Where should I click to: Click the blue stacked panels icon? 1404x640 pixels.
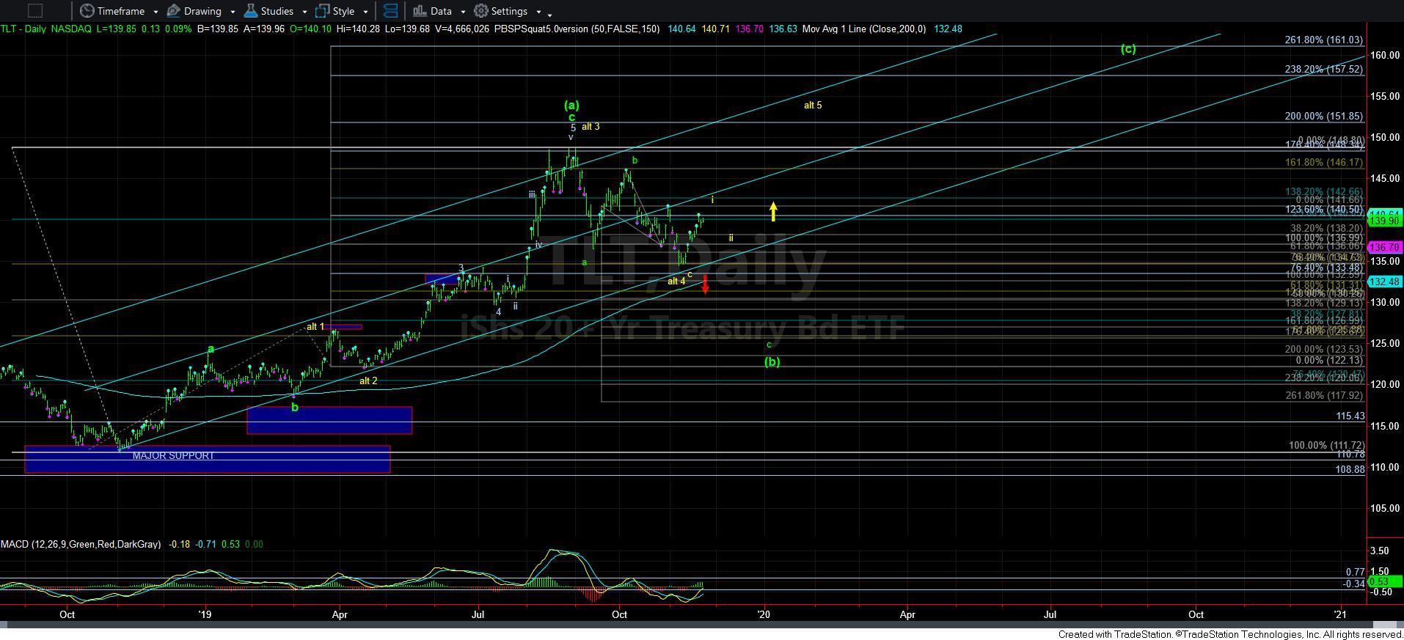[x=391, y=11]
